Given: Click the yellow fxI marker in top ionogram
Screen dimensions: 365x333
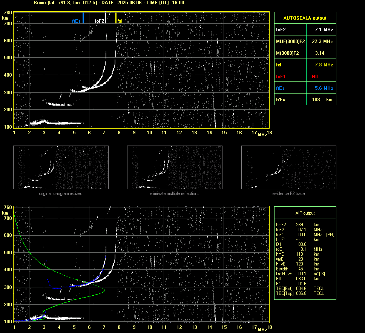Looking at the screenshot, I should [x=116, y=18].
